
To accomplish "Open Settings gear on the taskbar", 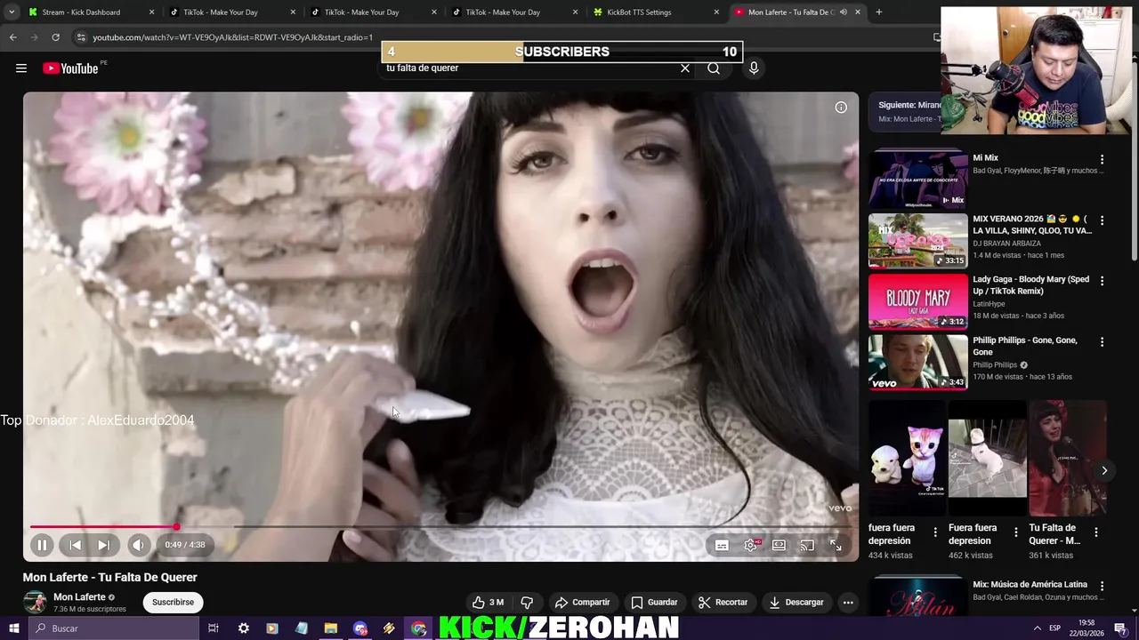I will pyautogui.click(x=243, y=628).
